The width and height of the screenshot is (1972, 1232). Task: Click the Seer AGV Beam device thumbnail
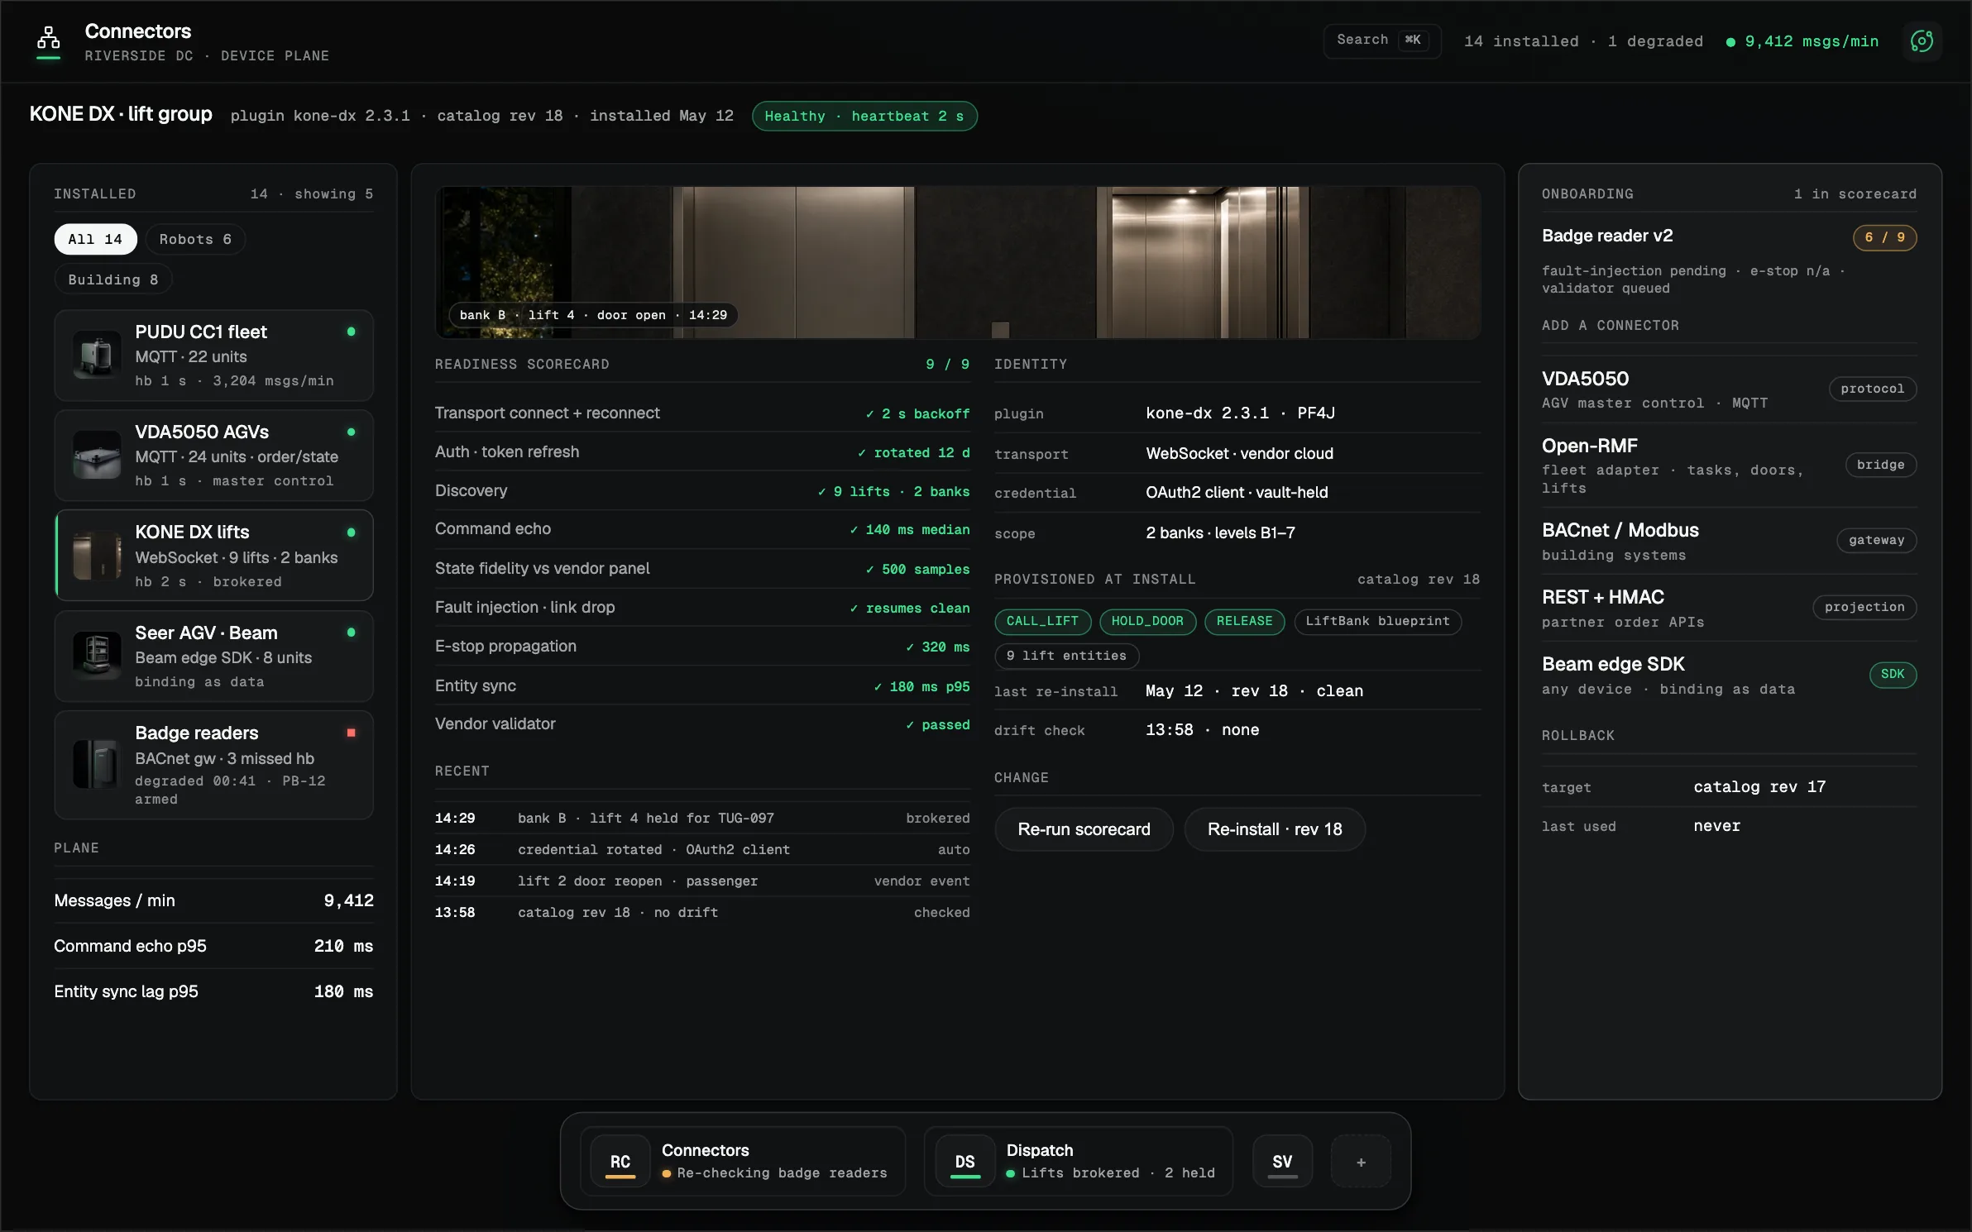click(x=97, y=657)
